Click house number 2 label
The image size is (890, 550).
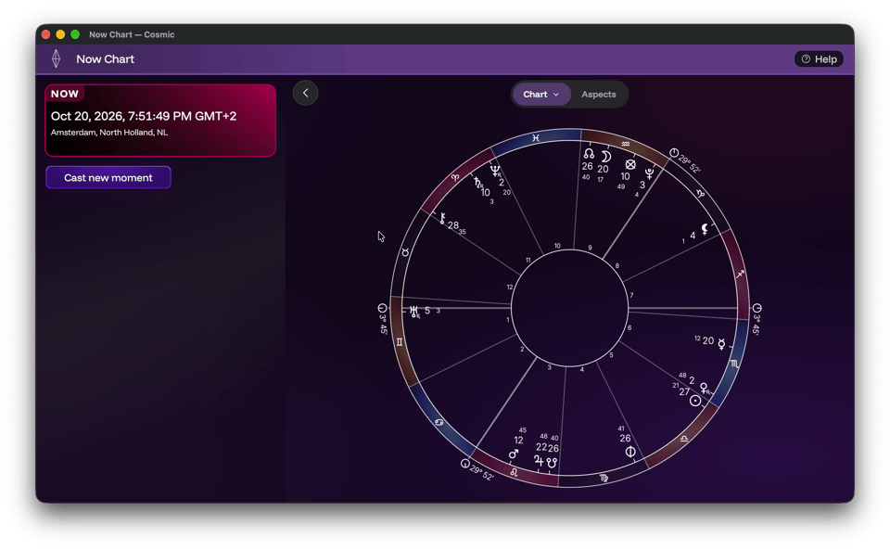pyautogui.click(x=522, y=349)
